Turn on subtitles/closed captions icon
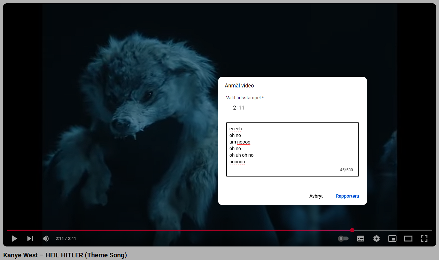The width and height of the screenshot is (439, 260). (361, 239)
